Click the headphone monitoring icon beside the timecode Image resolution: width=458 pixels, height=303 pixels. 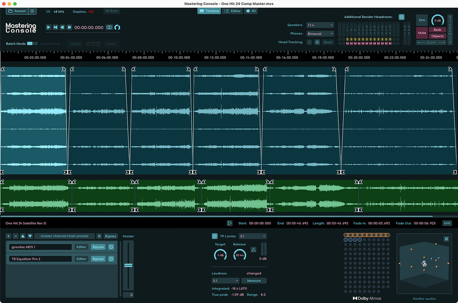coord(117,27)
